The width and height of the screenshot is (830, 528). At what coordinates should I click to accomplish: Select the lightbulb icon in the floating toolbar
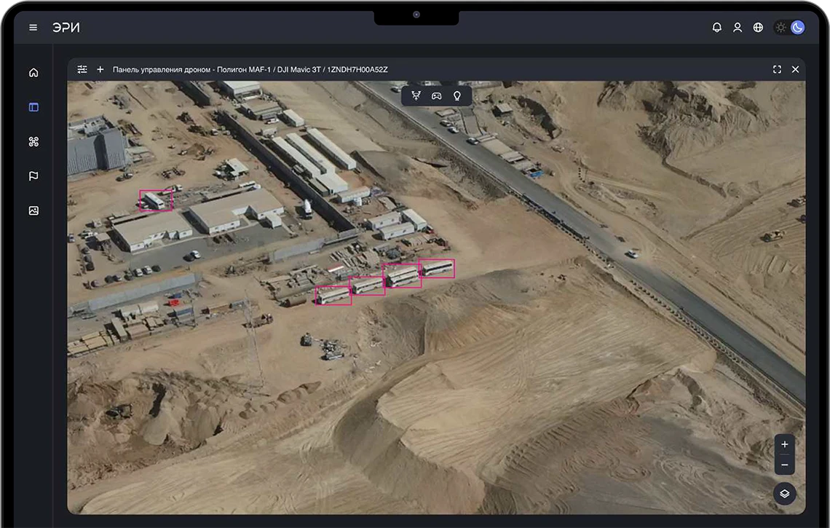pyautogui.click(x=456, y=96)
